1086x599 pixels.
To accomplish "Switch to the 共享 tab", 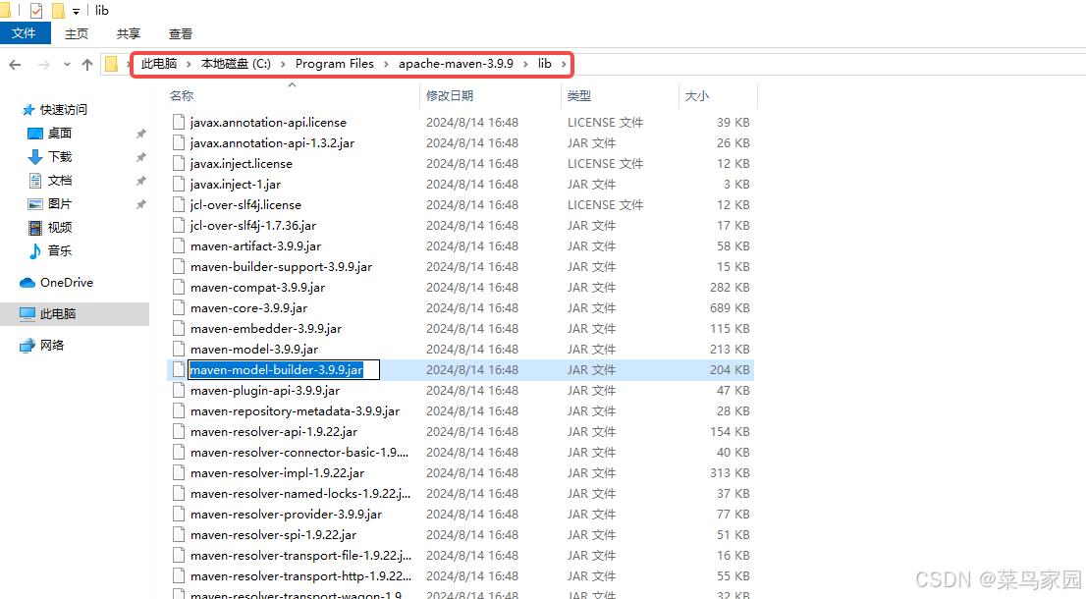I will (x=128, y=34).
